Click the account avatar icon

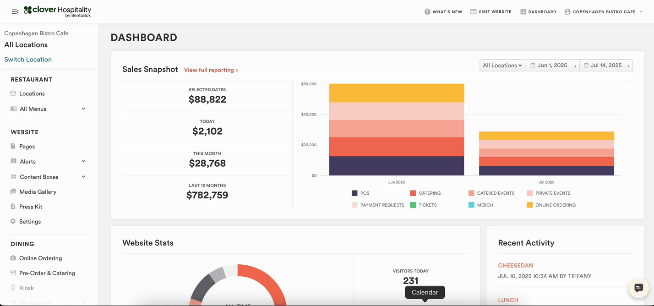pos(567,11)
